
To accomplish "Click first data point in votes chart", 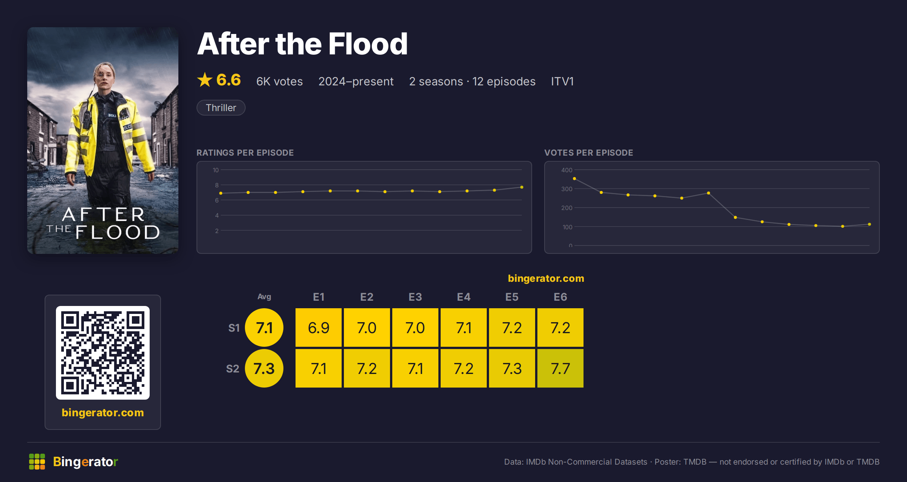I will (574, 179).
